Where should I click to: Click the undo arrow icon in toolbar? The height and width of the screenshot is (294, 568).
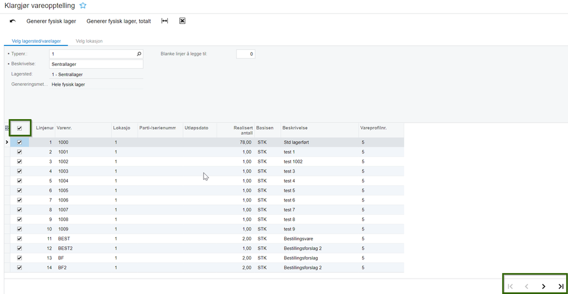13,21
